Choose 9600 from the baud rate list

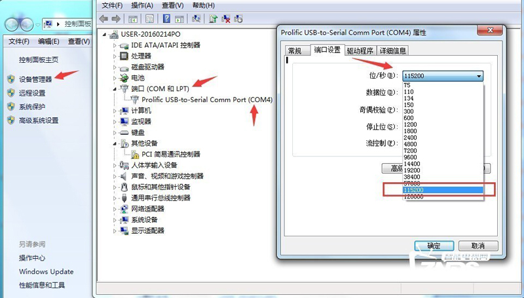coord(443,157)
